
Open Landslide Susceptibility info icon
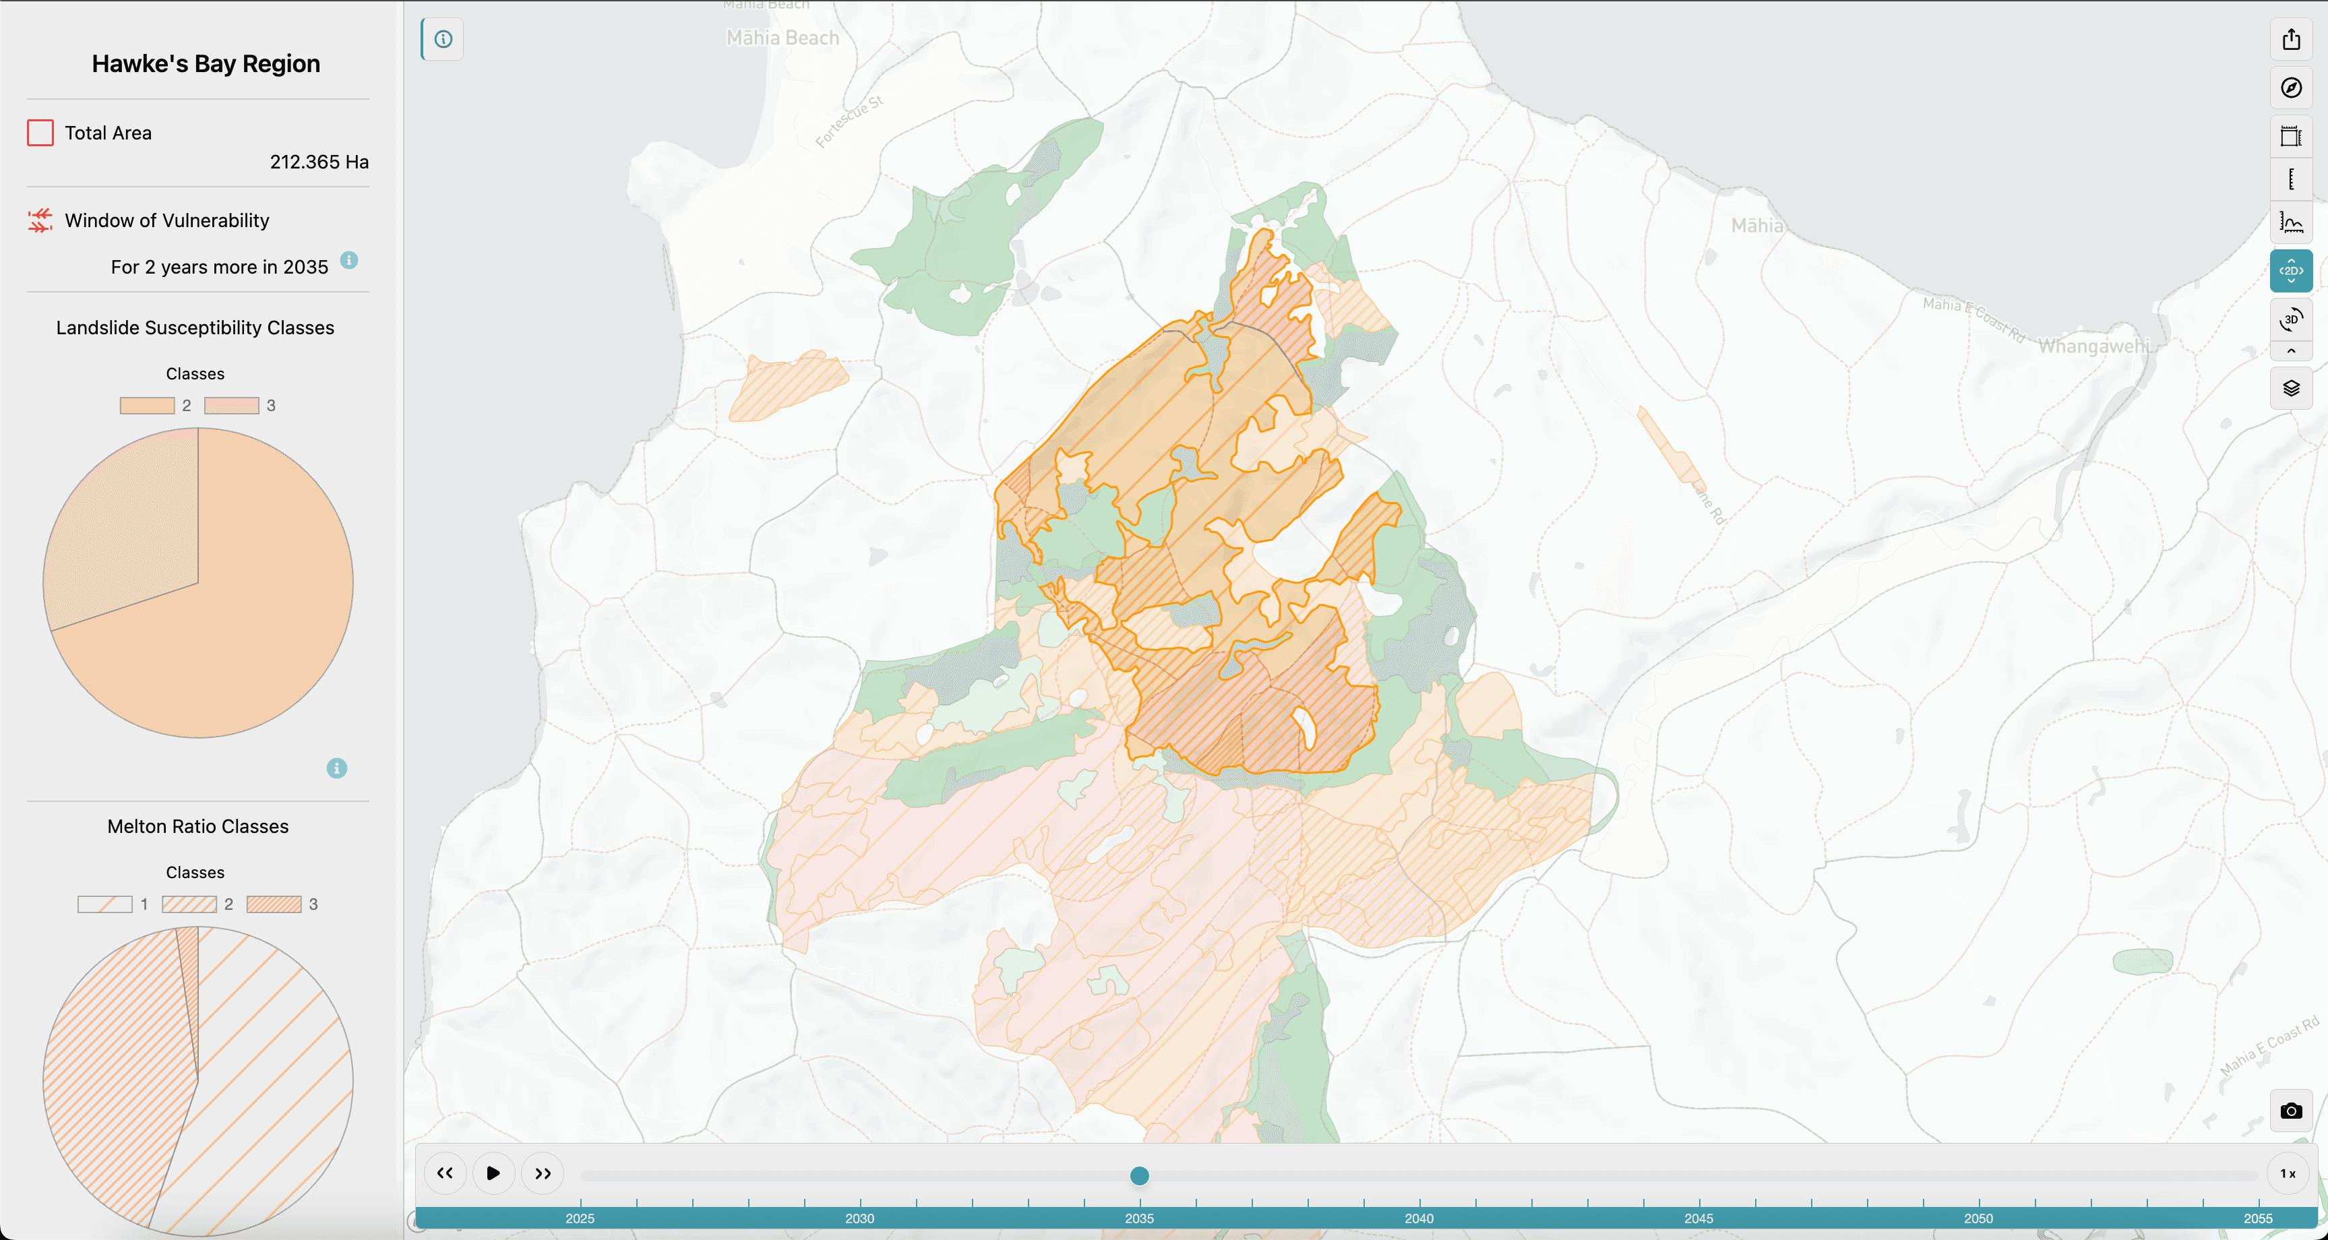click(x=336, y=768)
